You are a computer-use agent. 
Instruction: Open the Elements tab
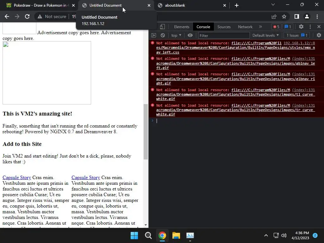click(182, 27)
